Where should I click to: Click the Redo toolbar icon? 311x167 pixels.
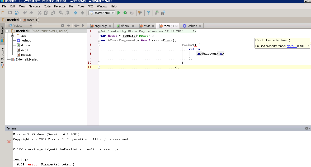pos(31,13)
